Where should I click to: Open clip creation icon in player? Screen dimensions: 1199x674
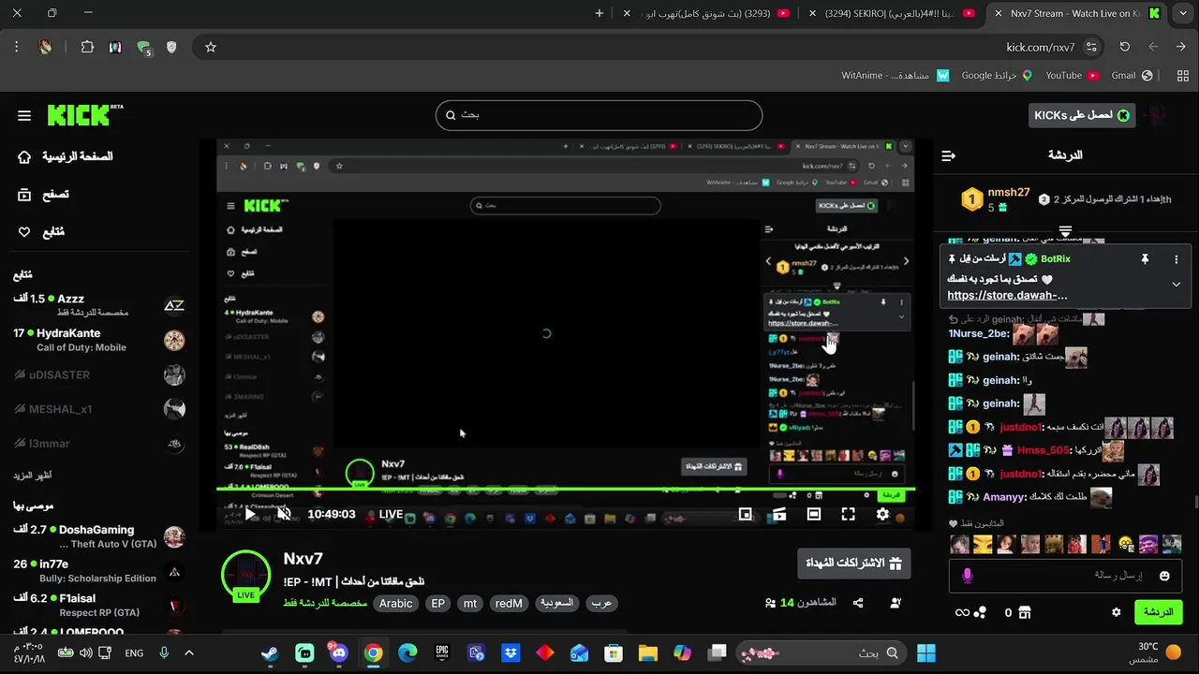pyautogui.click(x=779, y=514)
